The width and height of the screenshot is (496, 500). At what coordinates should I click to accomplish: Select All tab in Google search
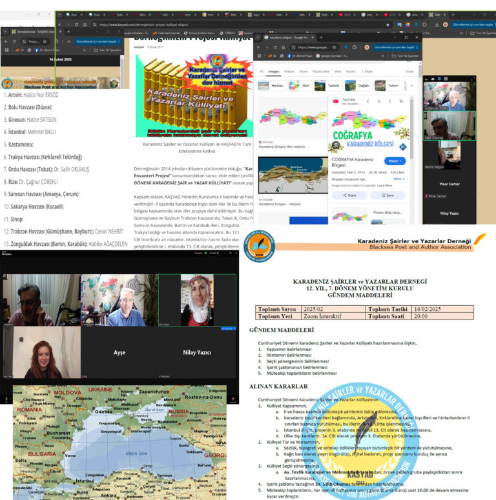tap(262, 72)
